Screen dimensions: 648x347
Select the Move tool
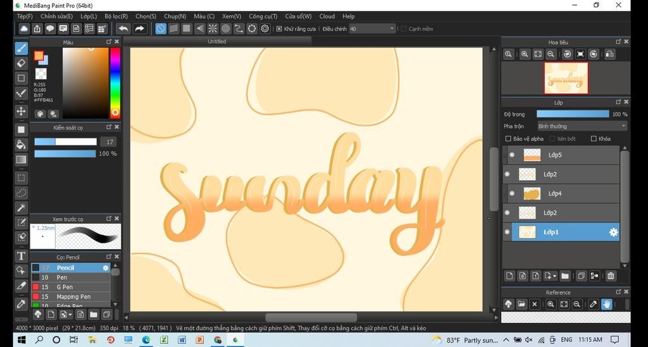click(22, 111)
